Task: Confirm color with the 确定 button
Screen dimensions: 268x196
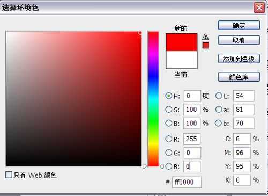Action: [x=239, y=25]
